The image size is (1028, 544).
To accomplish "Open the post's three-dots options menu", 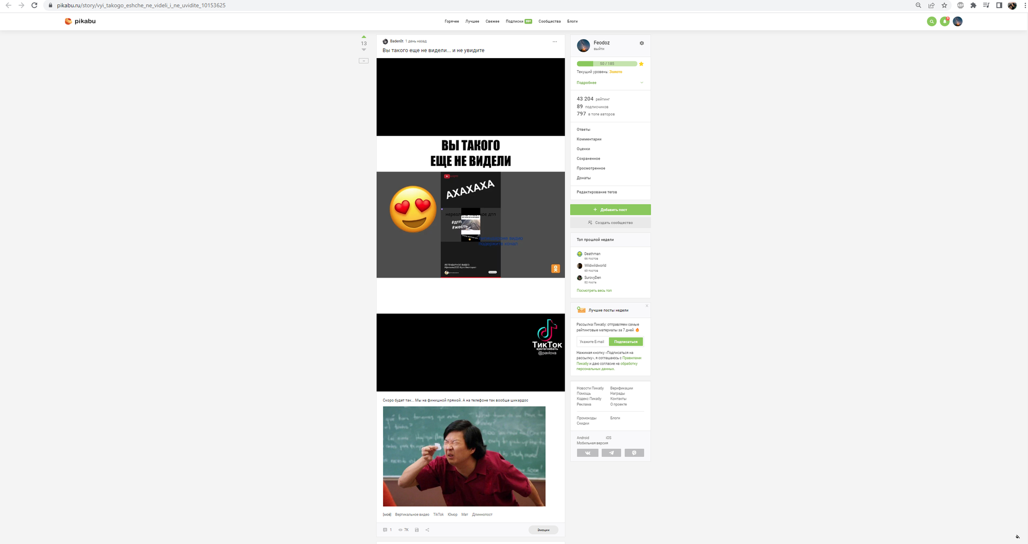I will 555,42.
